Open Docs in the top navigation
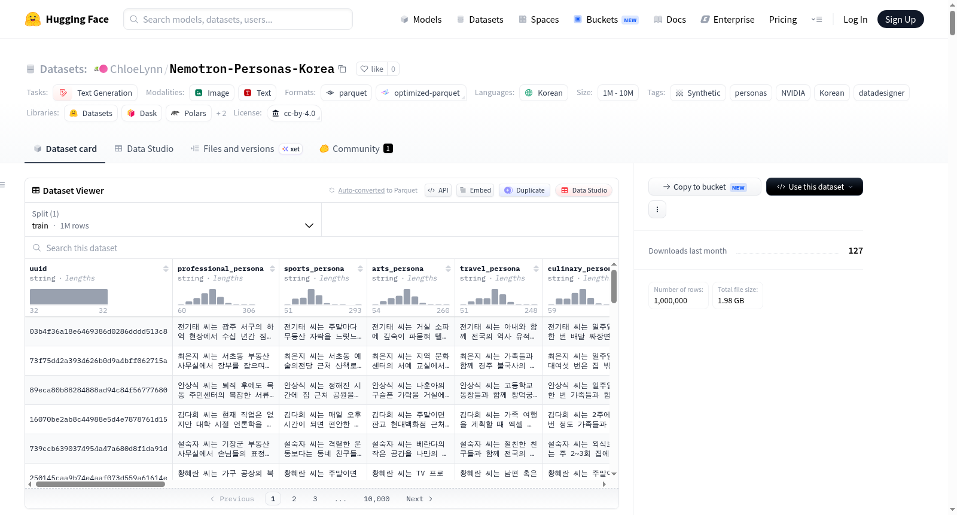The image size is (957, 515). 670,19
